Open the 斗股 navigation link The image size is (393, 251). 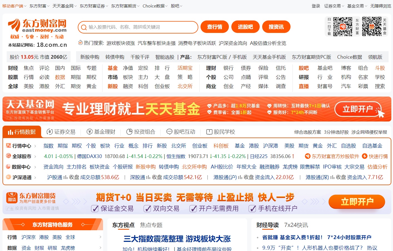(380, 68)
